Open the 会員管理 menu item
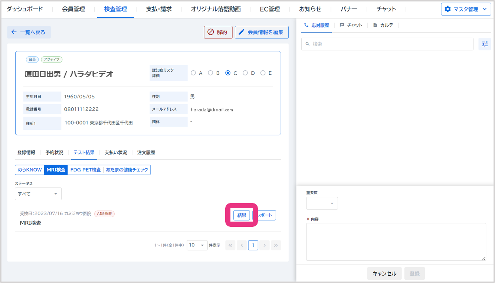The width and height of the screenshot is (495, 283). 73,9
